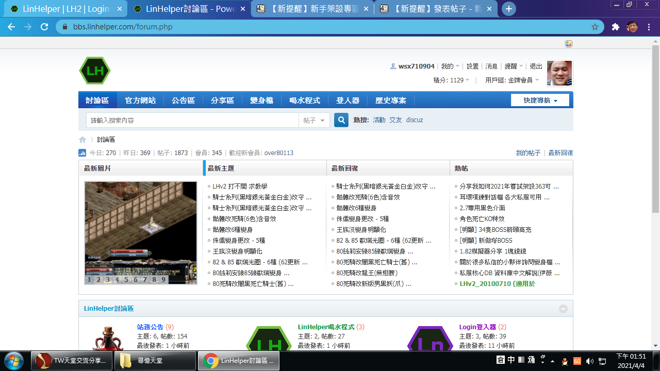Click the latest picture game screenshot thumbnail

(x=141, y=232)
